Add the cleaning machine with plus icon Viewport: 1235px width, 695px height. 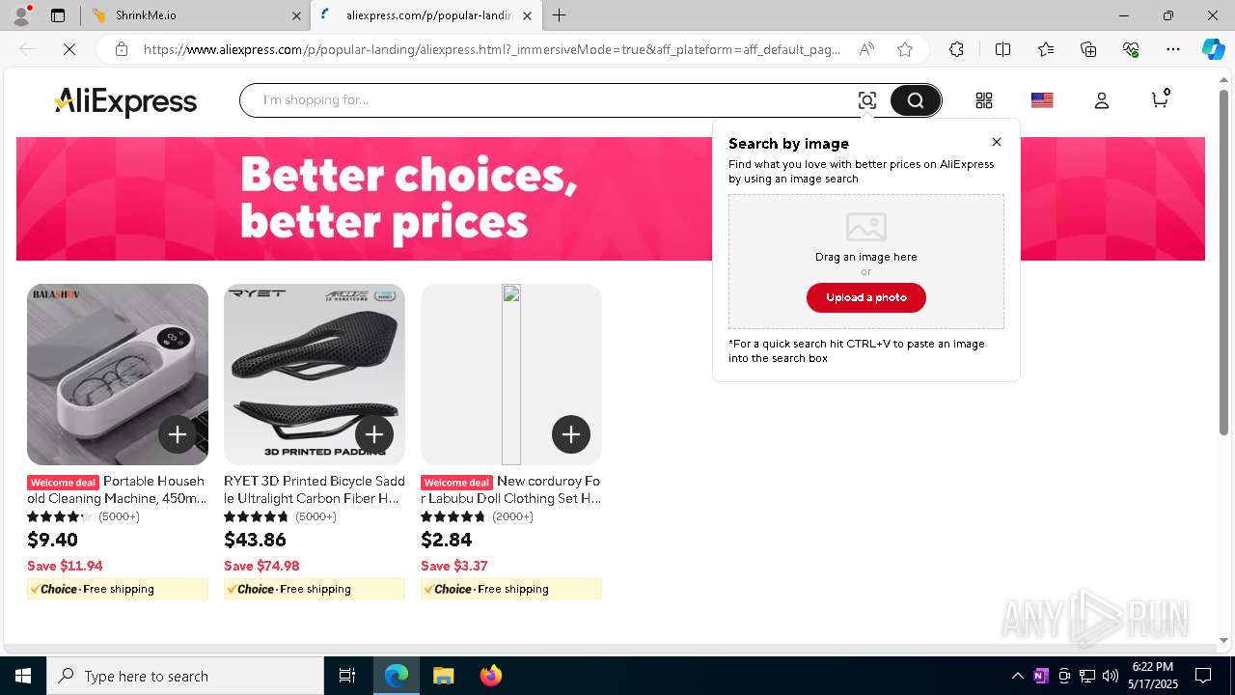(178, 434)
